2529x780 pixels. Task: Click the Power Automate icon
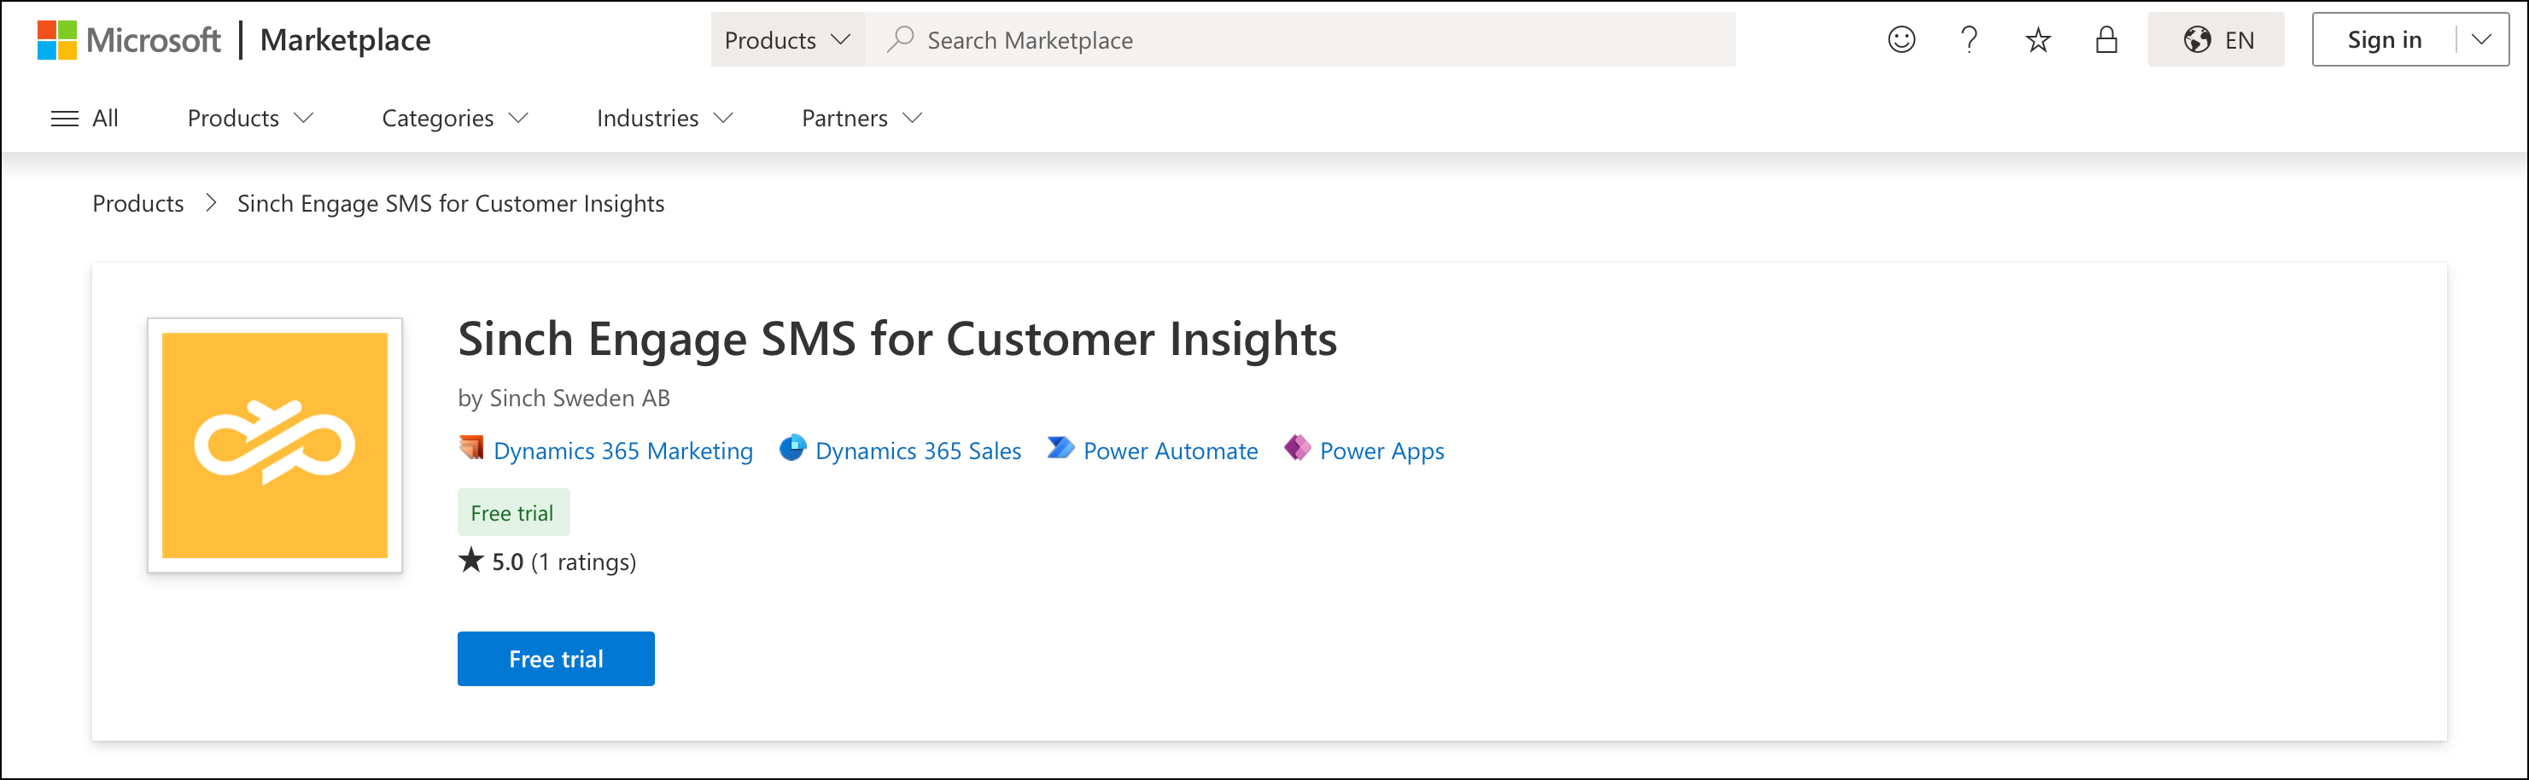[1060, 448]
